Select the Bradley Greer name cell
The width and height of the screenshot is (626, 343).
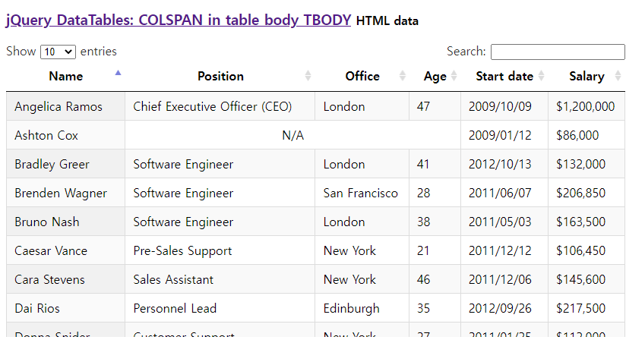point(52,164)
